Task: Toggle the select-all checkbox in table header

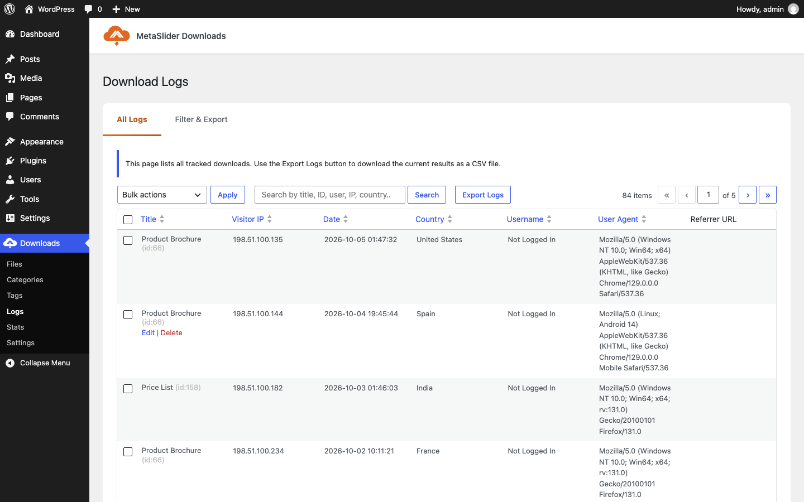Action: tap(128, 220)
